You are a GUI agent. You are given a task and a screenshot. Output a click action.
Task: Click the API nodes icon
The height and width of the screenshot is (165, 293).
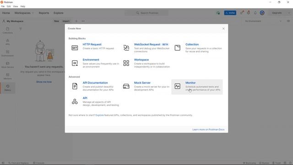pyautogui.click(x=75, y=101)
